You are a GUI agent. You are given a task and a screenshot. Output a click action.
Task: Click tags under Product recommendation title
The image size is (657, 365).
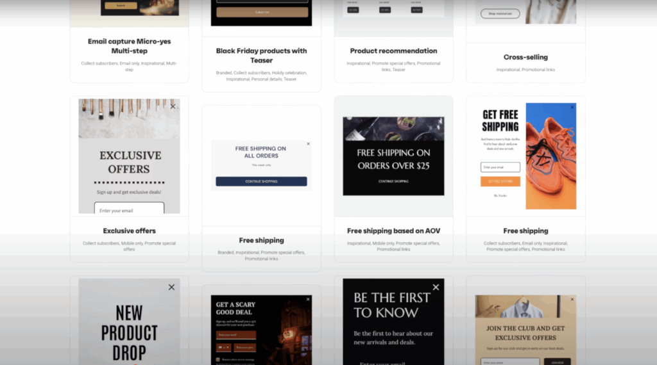393,67
